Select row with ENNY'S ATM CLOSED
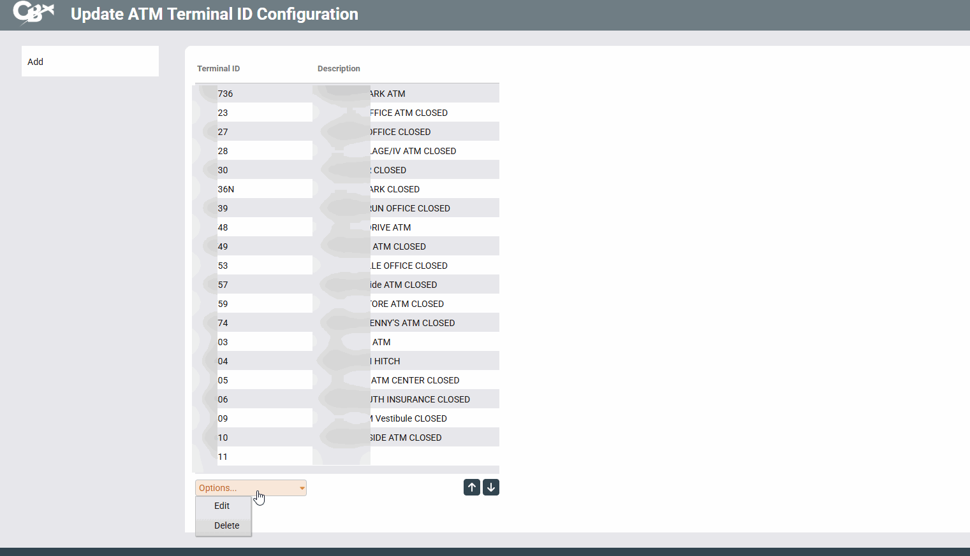This screenshot has width=970, height=556. pyautogui.click(x=412, y=323)
